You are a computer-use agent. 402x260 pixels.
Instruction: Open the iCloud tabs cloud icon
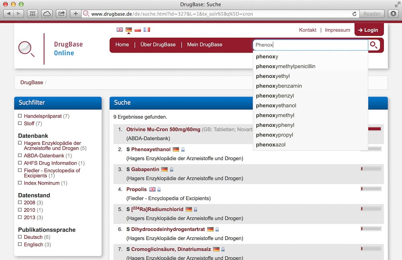coord(47,14)
